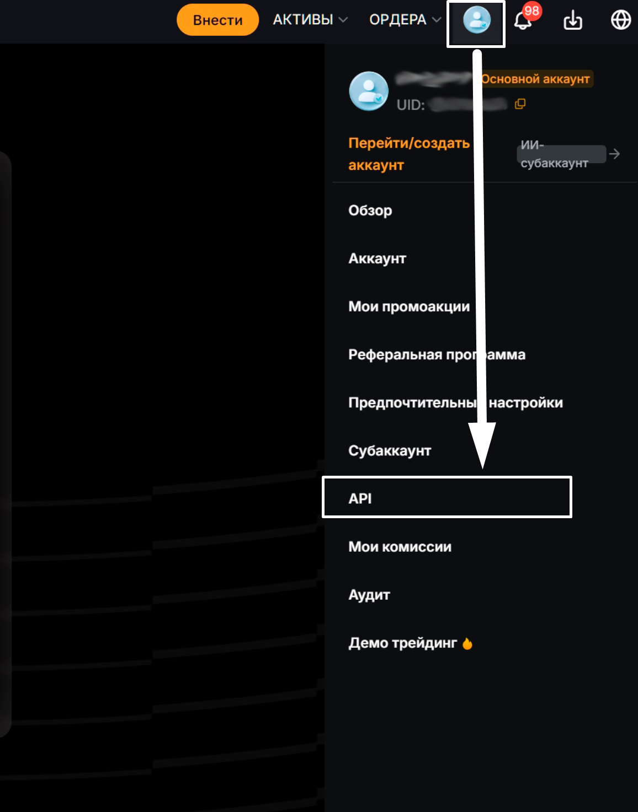Click the Внести deposit button

point(217,20)
